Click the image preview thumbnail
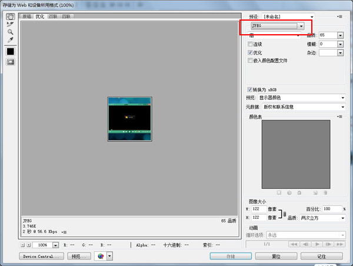 click(130, 119)
